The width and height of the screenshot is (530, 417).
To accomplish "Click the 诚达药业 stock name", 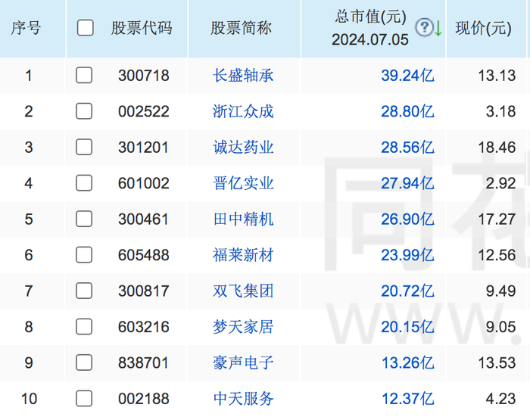I will coord(243,147).
